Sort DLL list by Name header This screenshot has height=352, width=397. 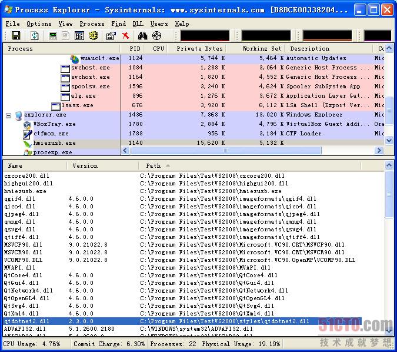pos(35,166)
